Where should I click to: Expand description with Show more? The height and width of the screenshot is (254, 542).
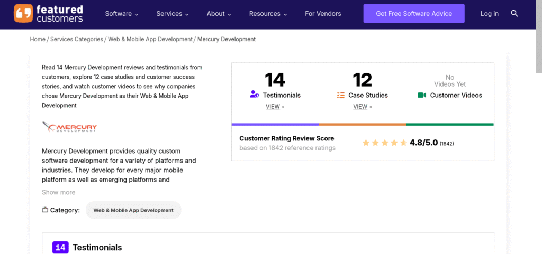point(58,192)
